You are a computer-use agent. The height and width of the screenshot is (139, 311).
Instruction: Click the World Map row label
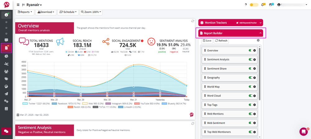(x=213, y=87)
